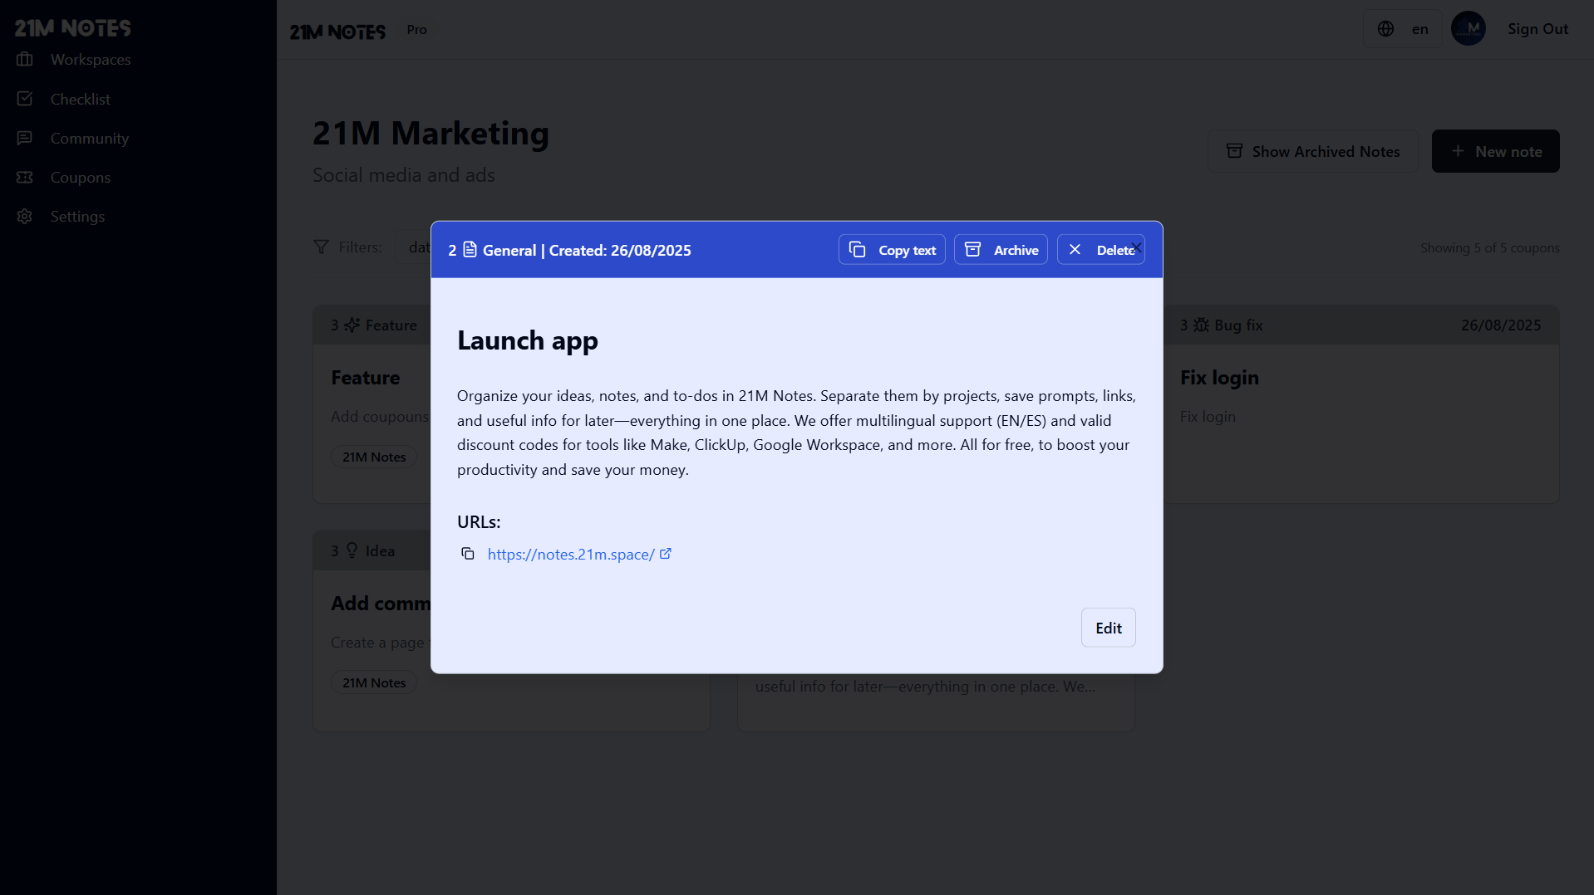1594x895 pixels.
Task: Click the Copy text button in note dialog
Action: (x=892, y=250)
